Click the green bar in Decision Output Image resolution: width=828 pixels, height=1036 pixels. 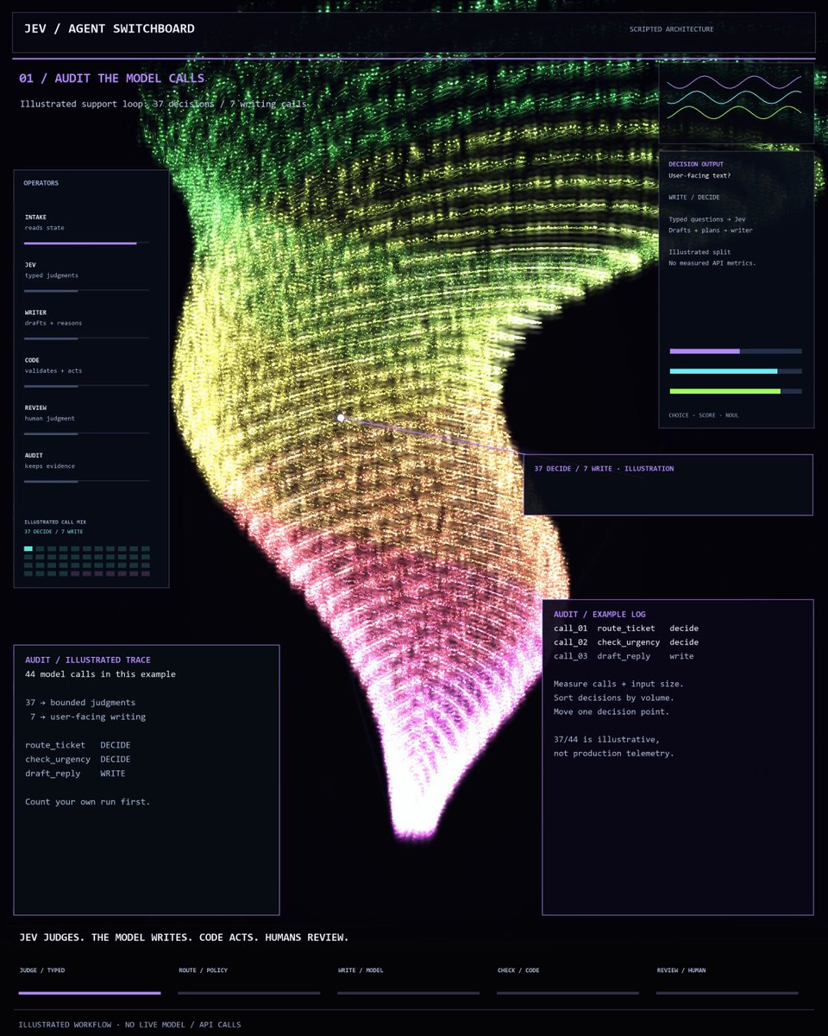pos(736,391)
